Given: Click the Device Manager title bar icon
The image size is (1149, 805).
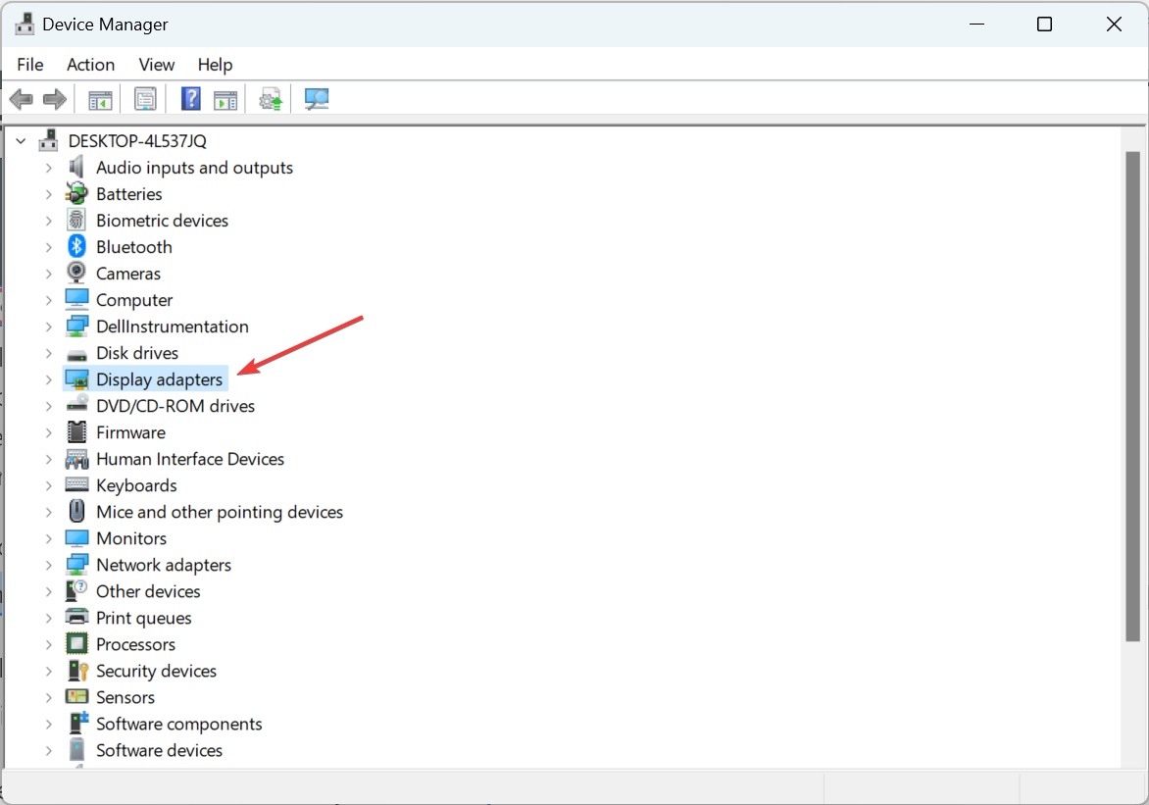Looking at the screenshot, I should [x=25, y=24].
